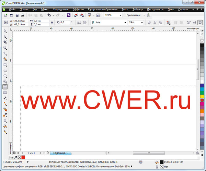The height and width of the screenshot is (171, 206).
Task: Toggle Underline text formatting
Action: [160, 22]
